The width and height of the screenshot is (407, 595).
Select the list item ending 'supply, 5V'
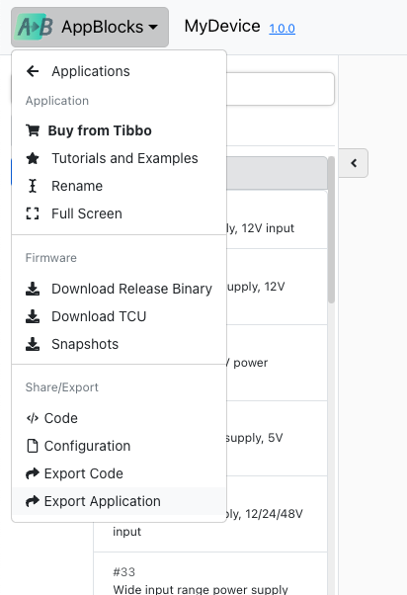coord(277,438)
